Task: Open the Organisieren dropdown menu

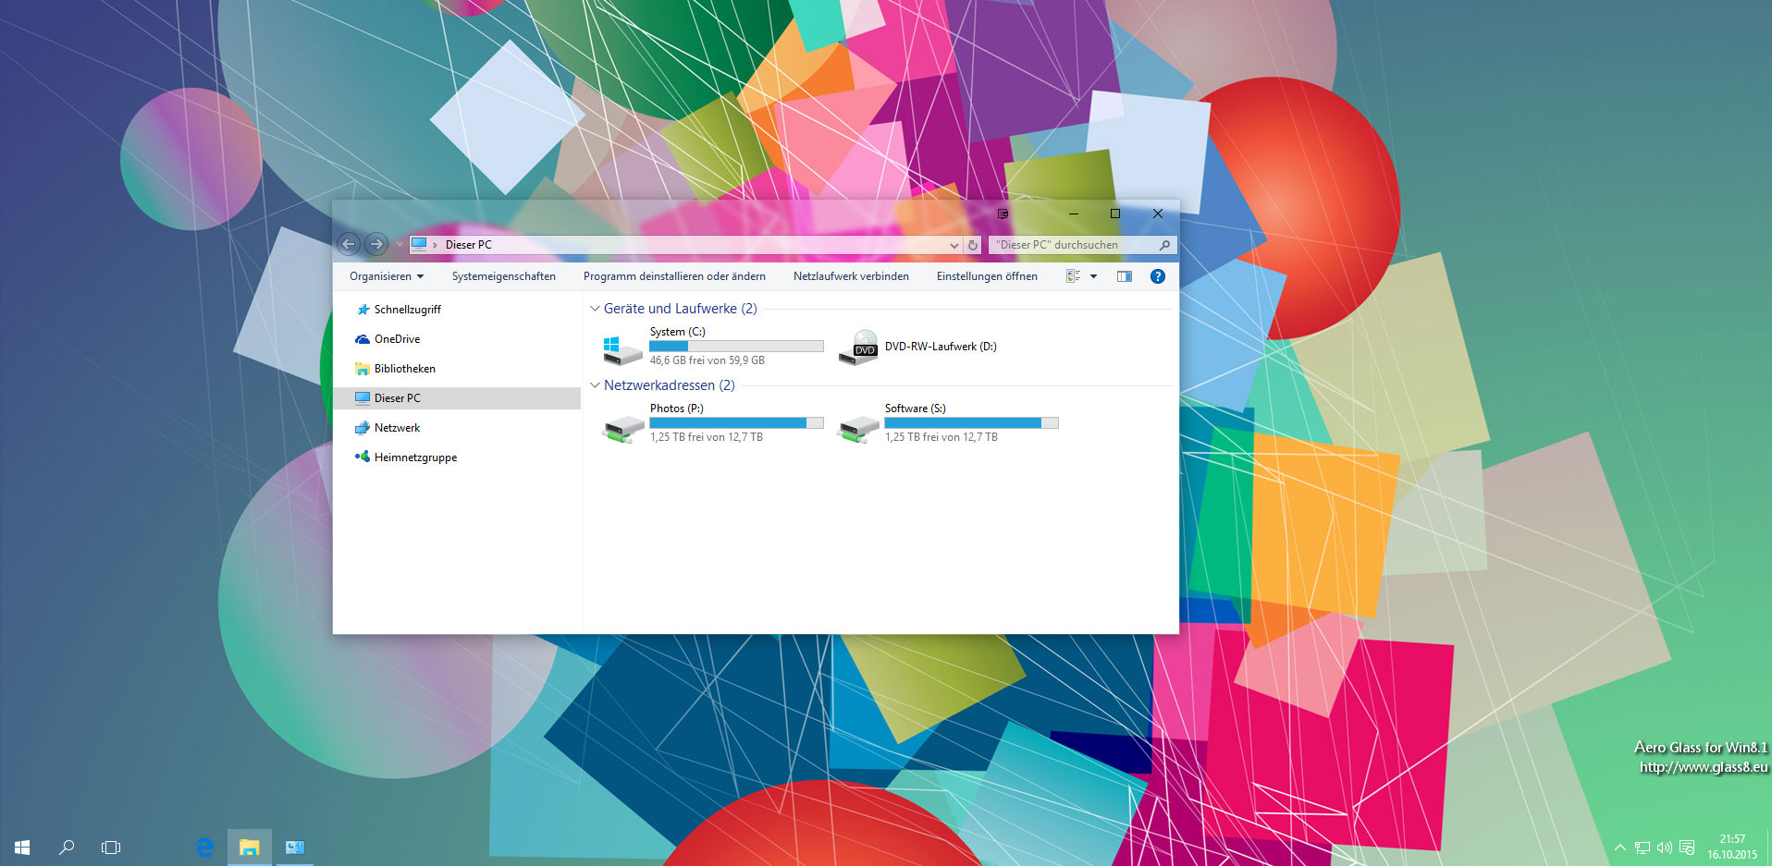Action: [386, 276]
